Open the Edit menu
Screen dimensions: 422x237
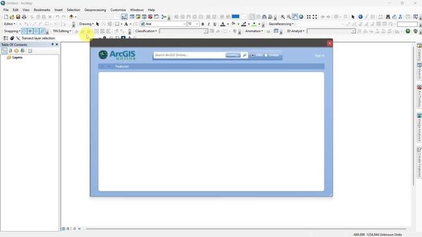point(16,10)
